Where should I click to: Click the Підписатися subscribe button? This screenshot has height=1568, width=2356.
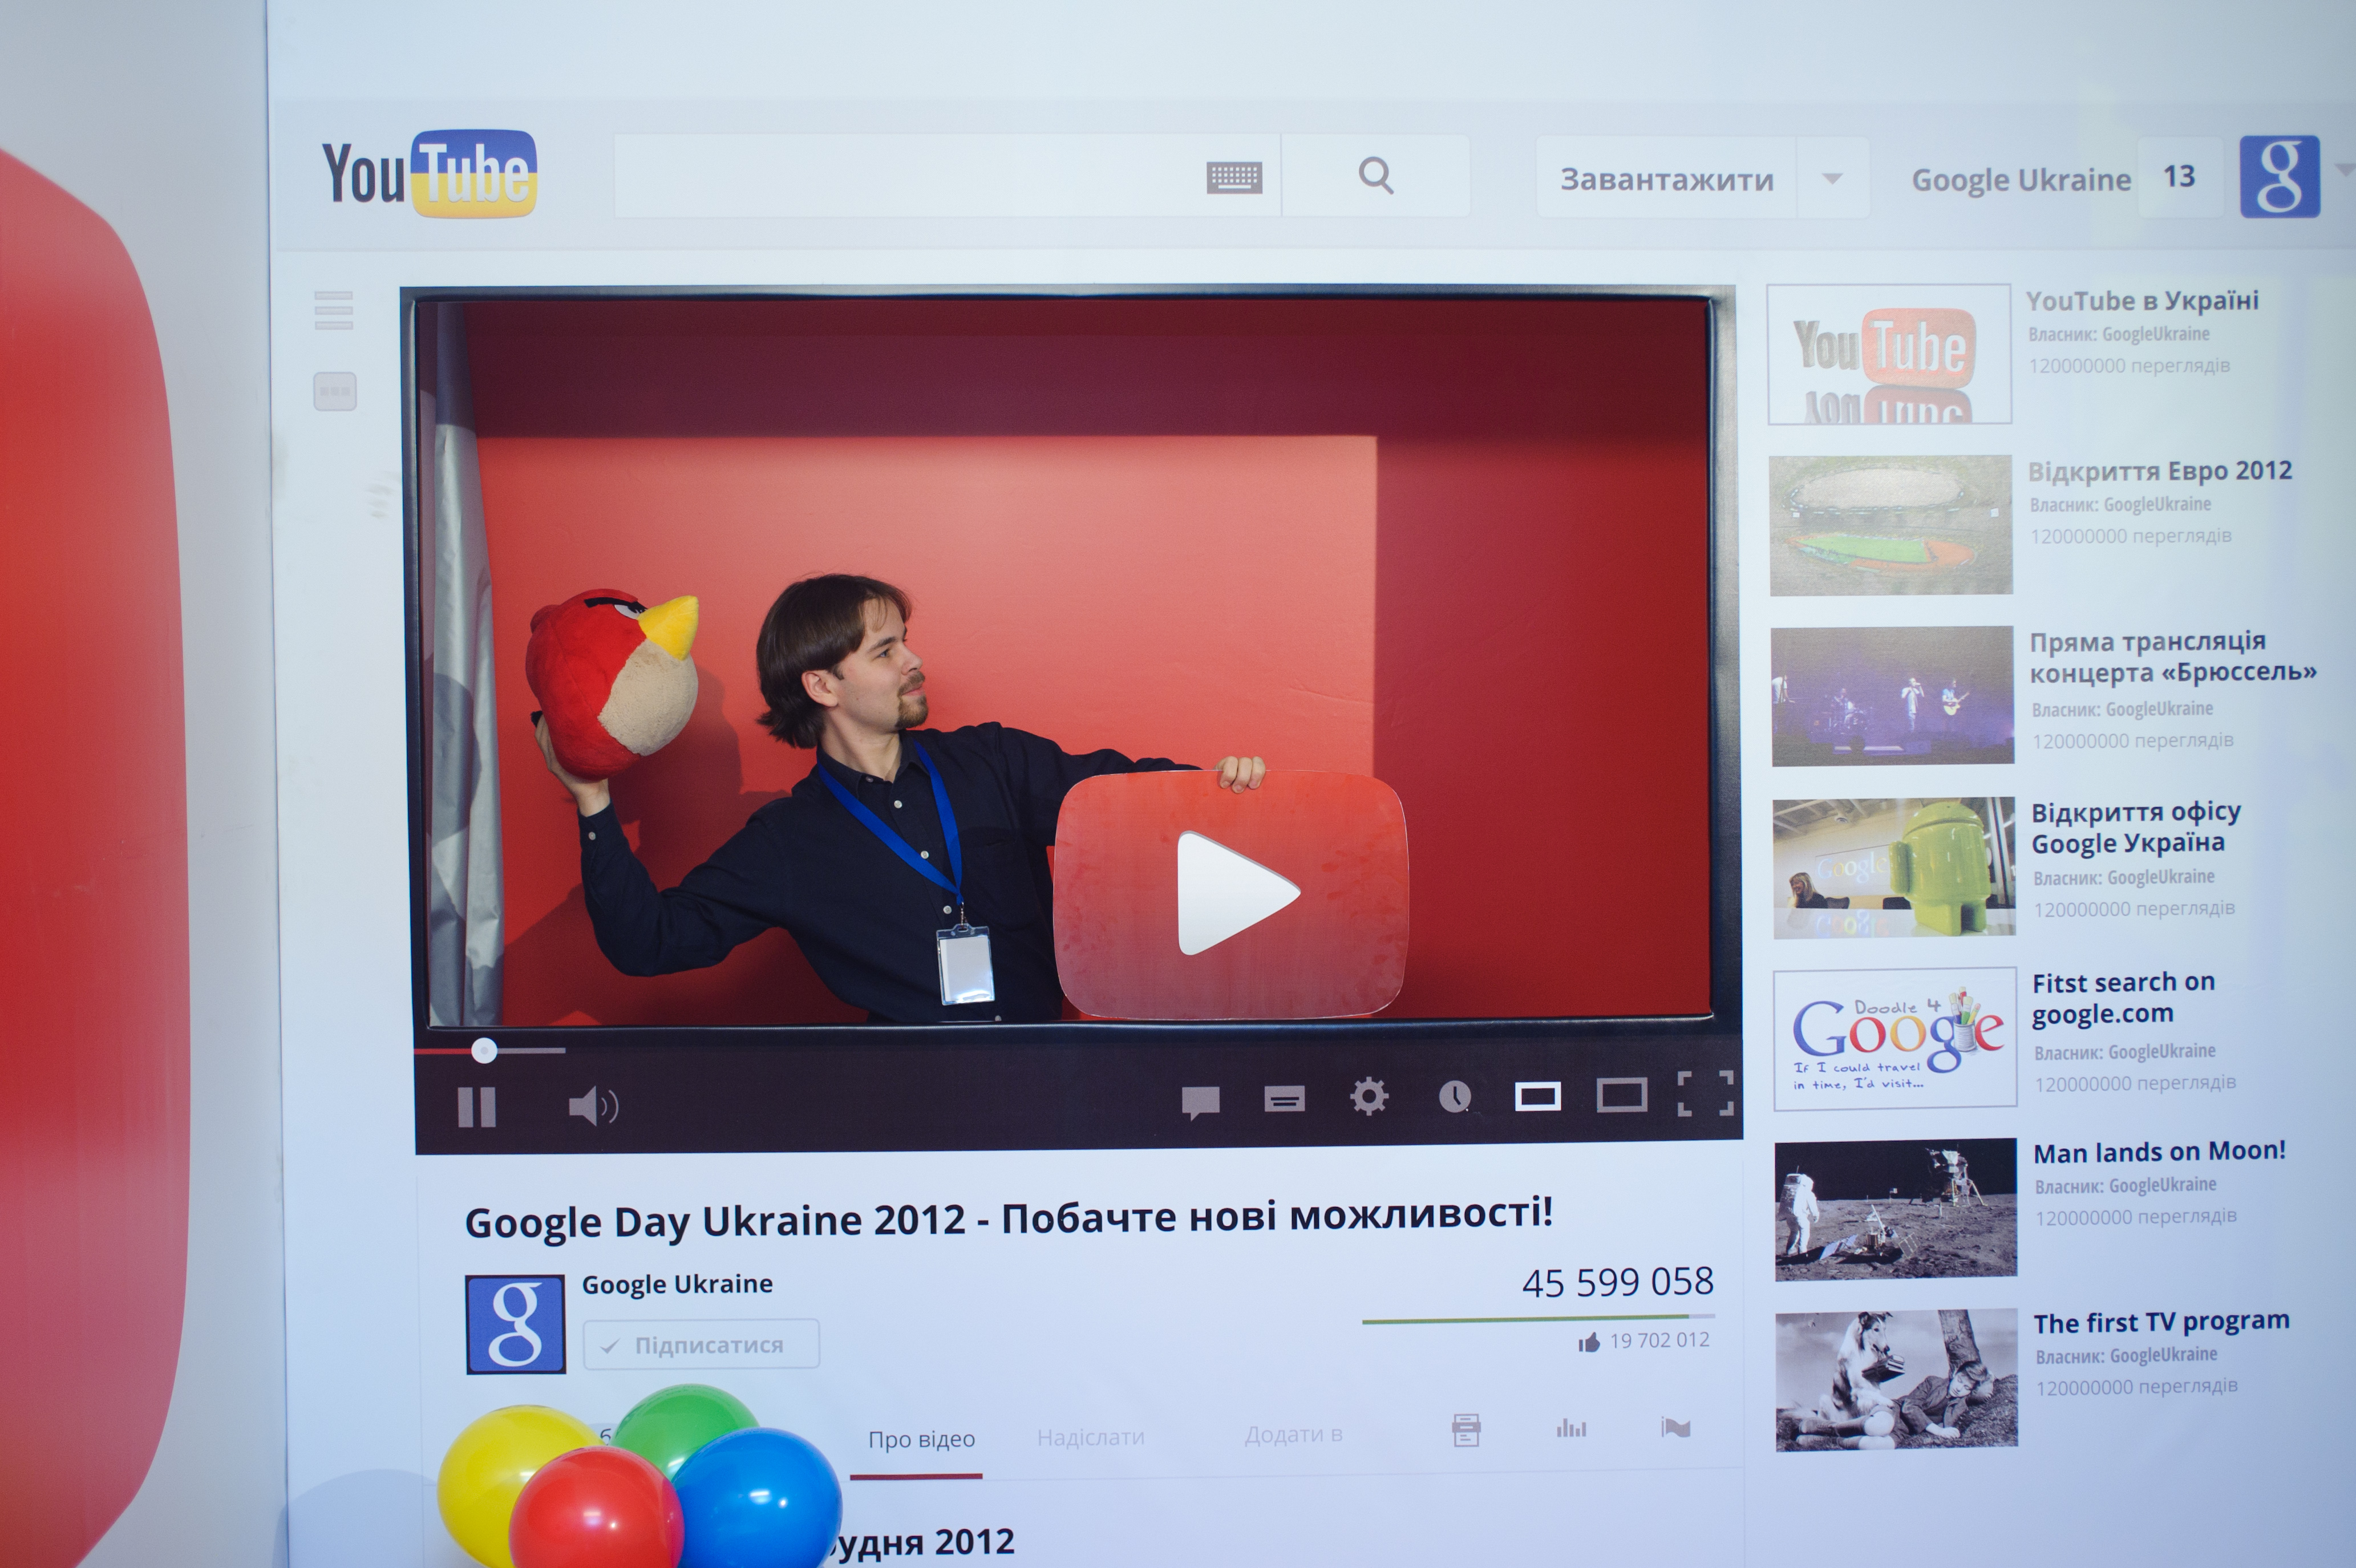click(701, 1344)
